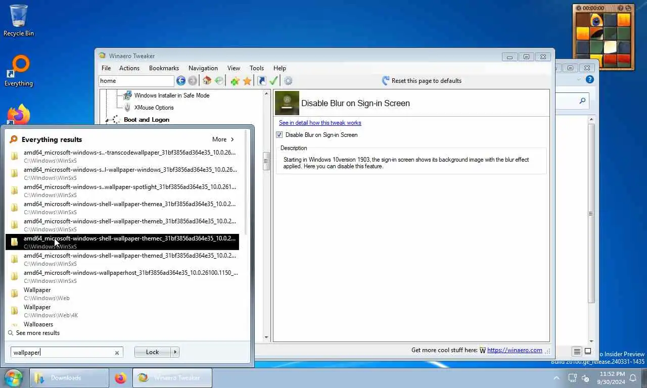Image resolution: width=647 pixels, height=388 pixels.
Task: Click the search magnifier in background window
Action: pyautogui.click(x=582, y=101)
